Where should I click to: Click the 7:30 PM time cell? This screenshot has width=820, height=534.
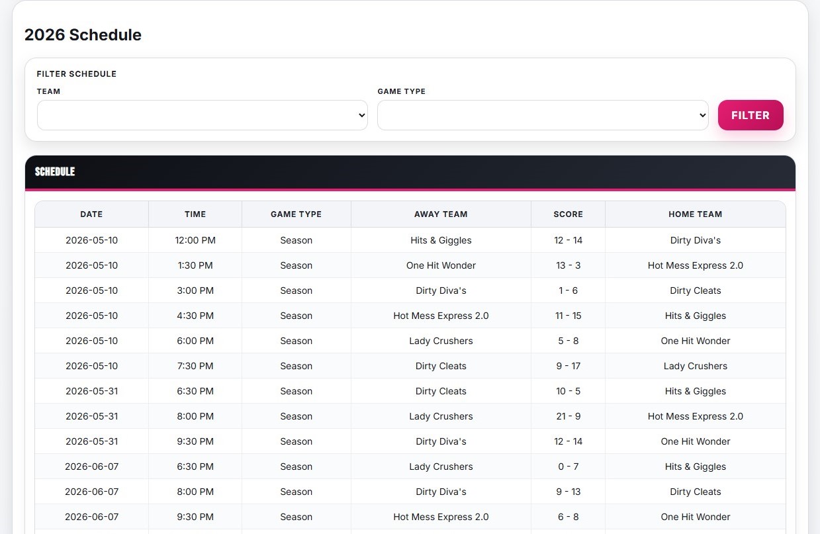(195, 366)
